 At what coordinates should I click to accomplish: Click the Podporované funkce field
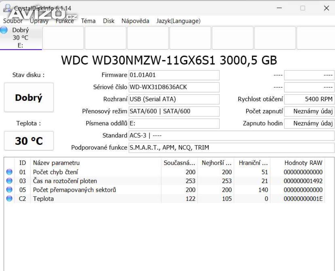231,147
